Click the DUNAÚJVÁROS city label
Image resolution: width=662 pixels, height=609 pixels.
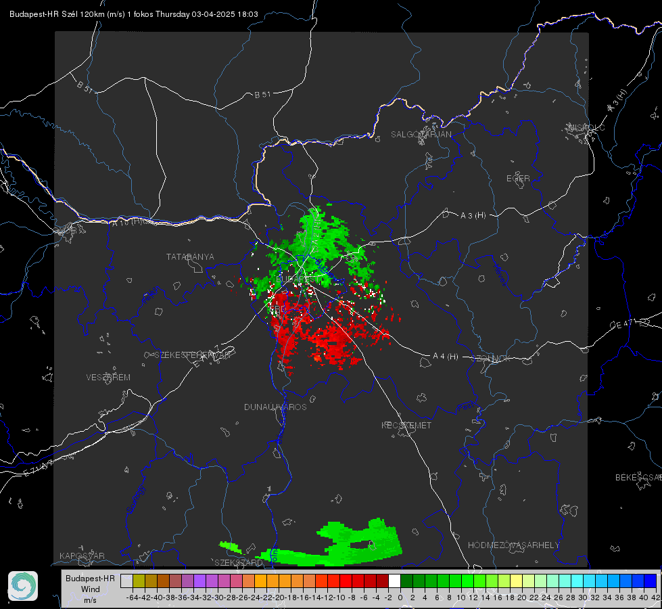pyautogui.click(x=275, y=407)
